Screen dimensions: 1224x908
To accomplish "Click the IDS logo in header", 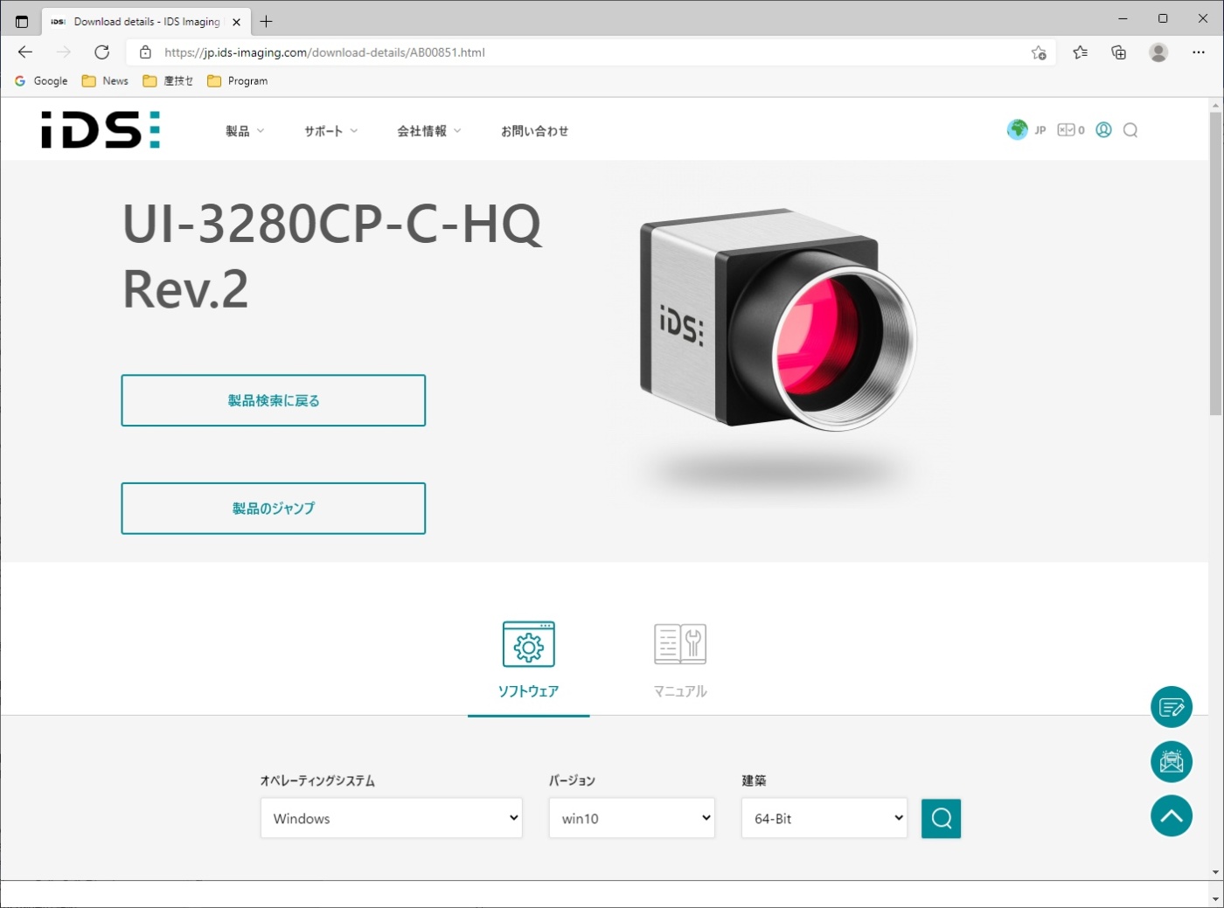I will pyautogui.click(x=101, y=129).
